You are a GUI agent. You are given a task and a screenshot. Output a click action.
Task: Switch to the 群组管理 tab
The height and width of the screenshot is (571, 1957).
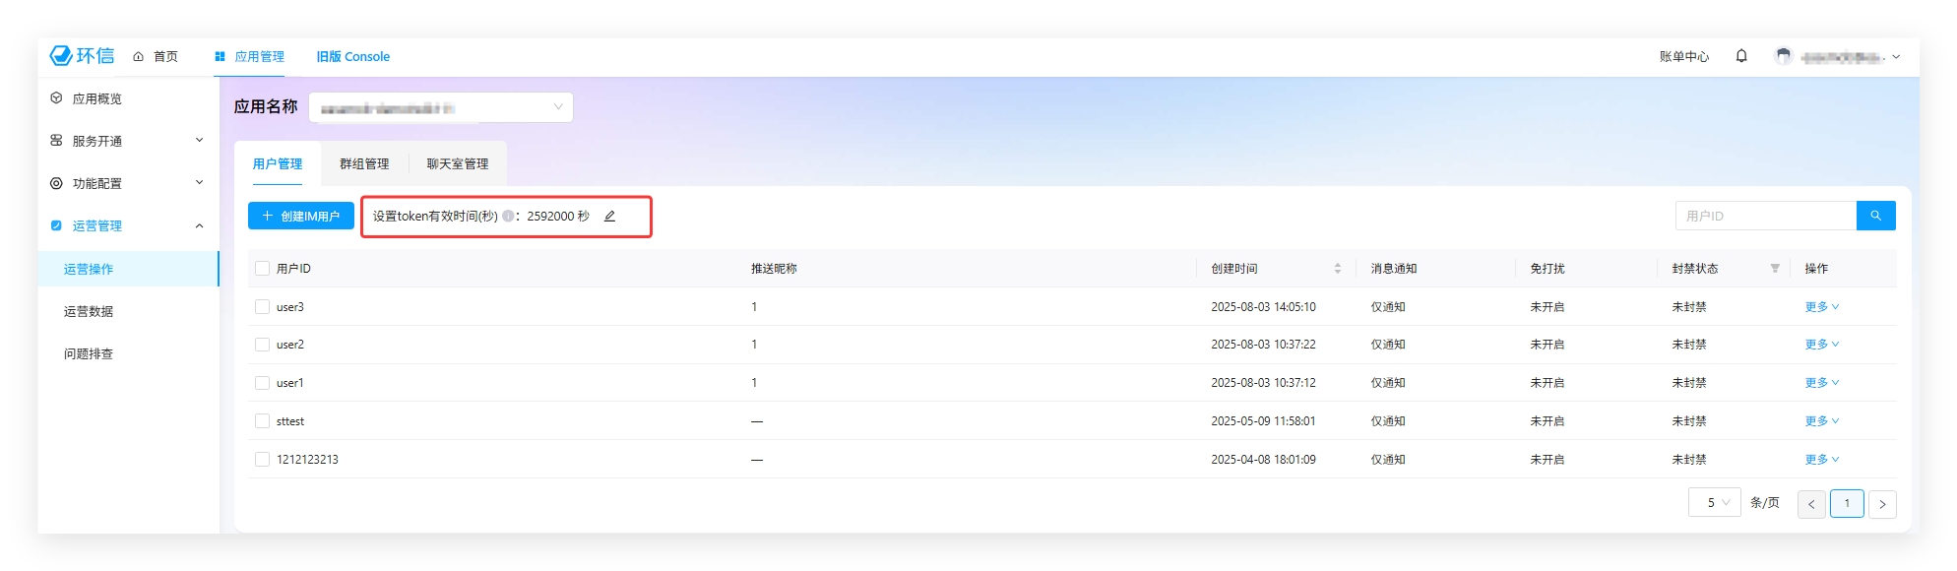pos(364,164)
